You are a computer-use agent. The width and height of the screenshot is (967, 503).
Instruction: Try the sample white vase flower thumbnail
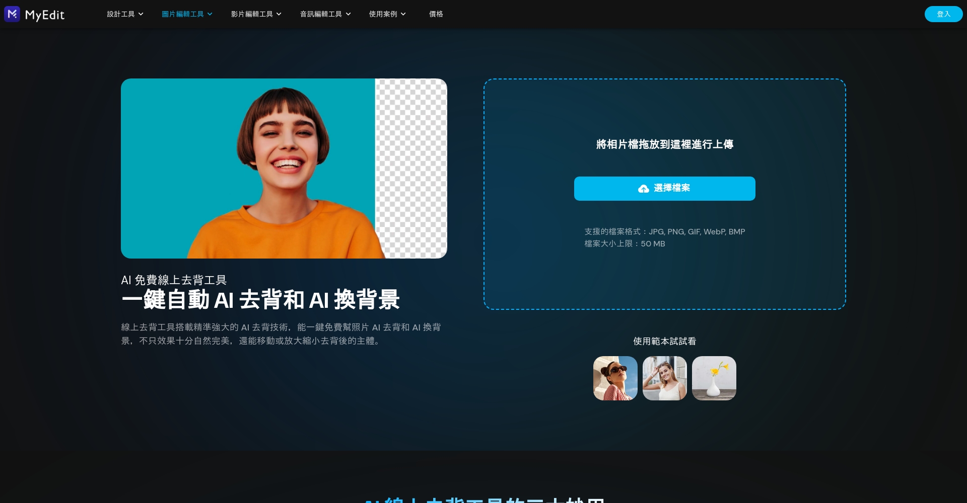714,378
